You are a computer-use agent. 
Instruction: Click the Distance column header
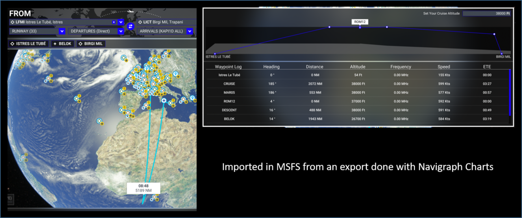pyautogui.click(x=315, y=67)
